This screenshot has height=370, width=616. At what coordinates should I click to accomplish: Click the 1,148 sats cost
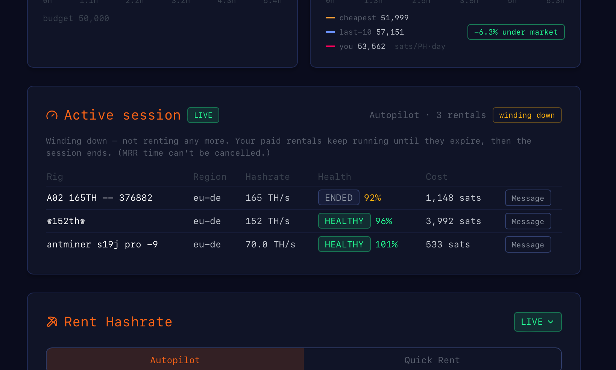454,198
